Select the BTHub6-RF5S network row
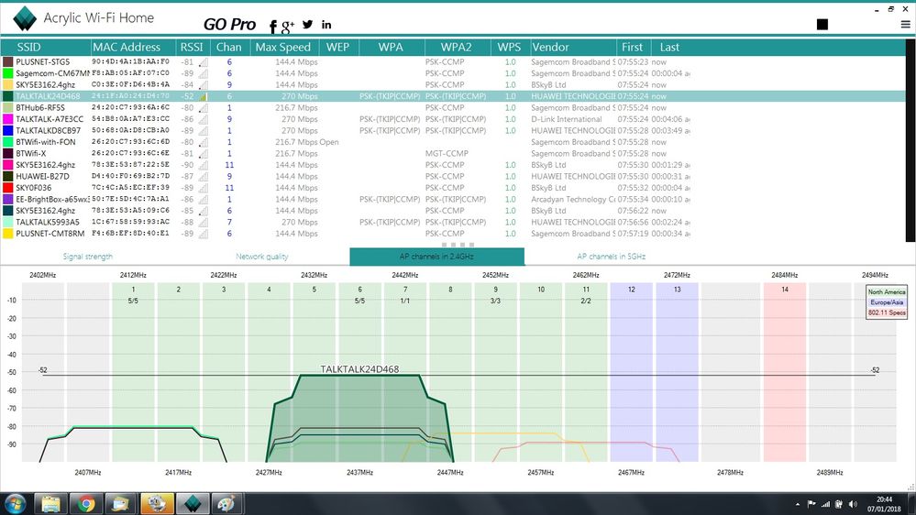Screen dimensions: 916x515 [x=453, y=107]
